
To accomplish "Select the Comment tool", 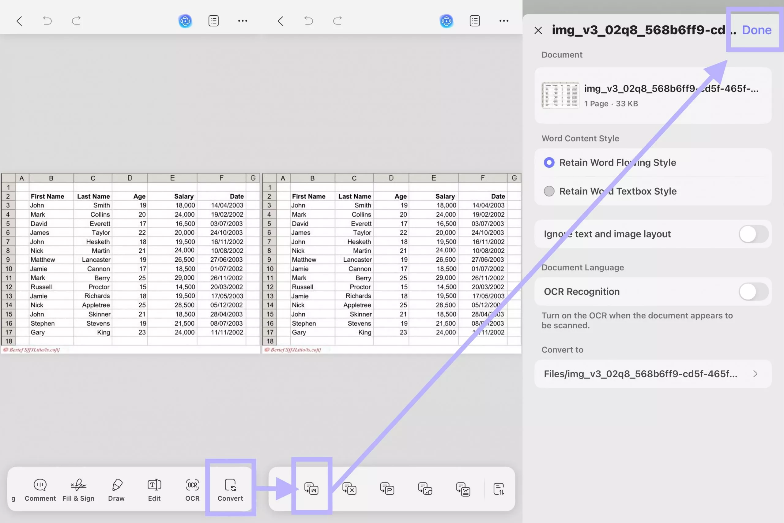I will click(40, 489).
